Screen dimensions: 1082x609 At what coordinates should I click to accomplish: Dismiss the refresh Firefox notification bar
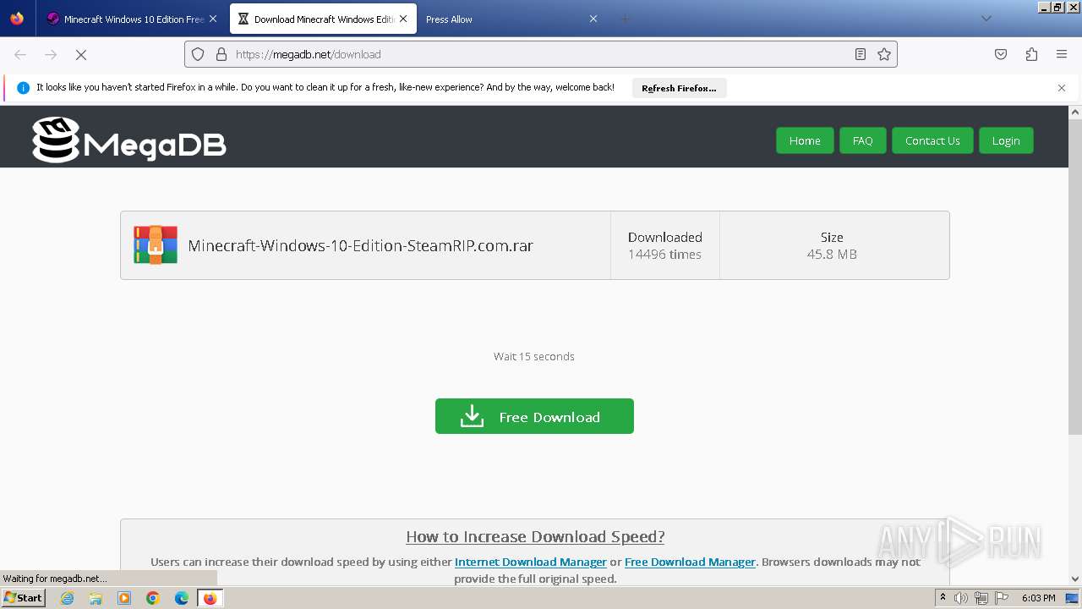tap(1062, 88)
